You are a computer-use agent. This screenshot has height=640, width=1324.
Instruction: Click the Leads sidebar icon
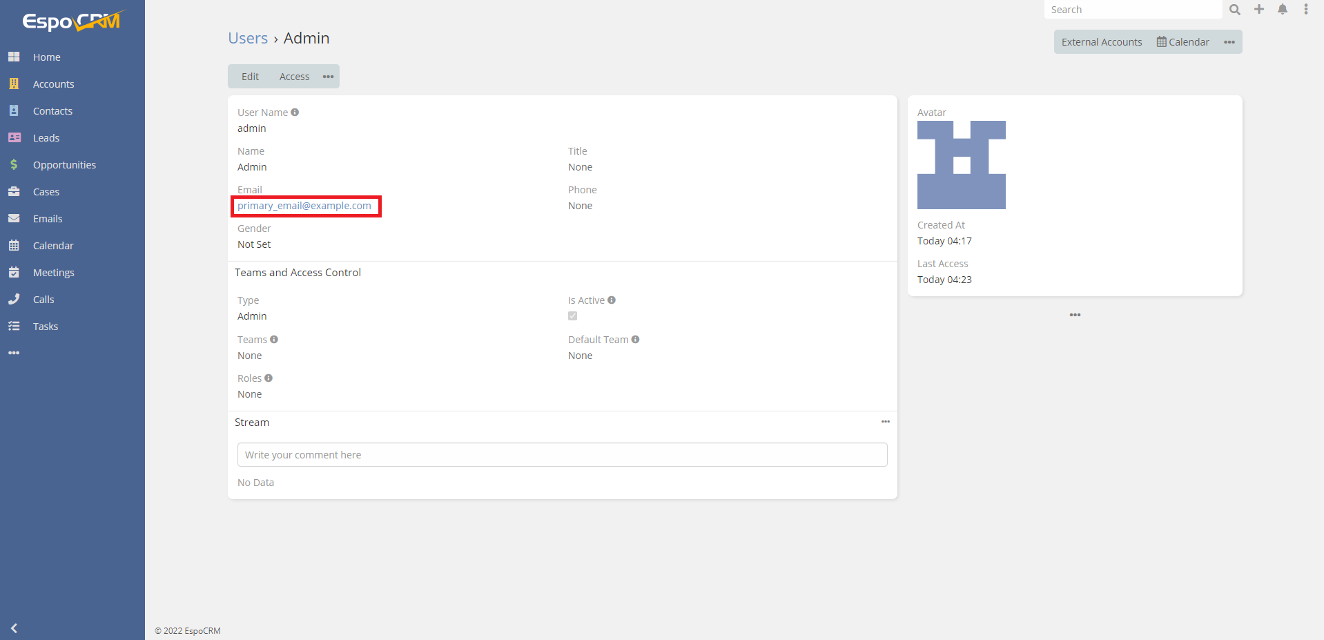[14, 137]
